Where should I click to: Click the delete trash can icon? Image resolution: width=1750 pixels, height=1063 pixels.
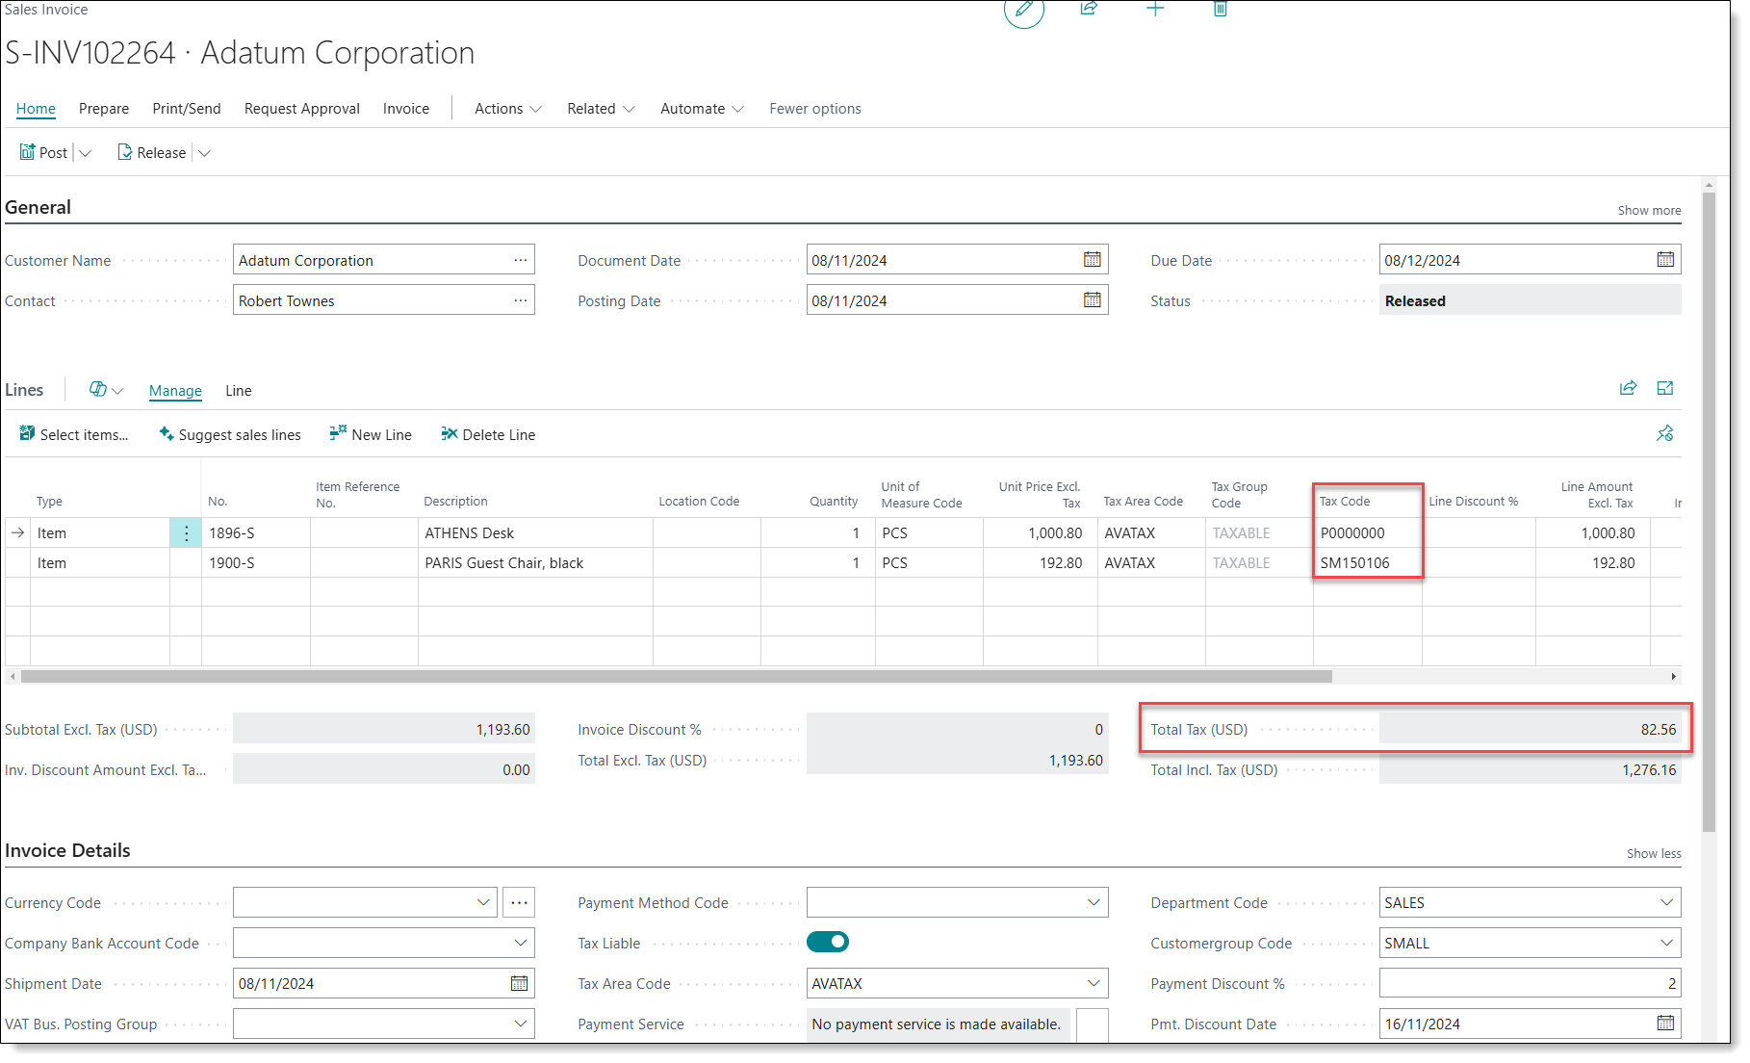point(1220,9)
